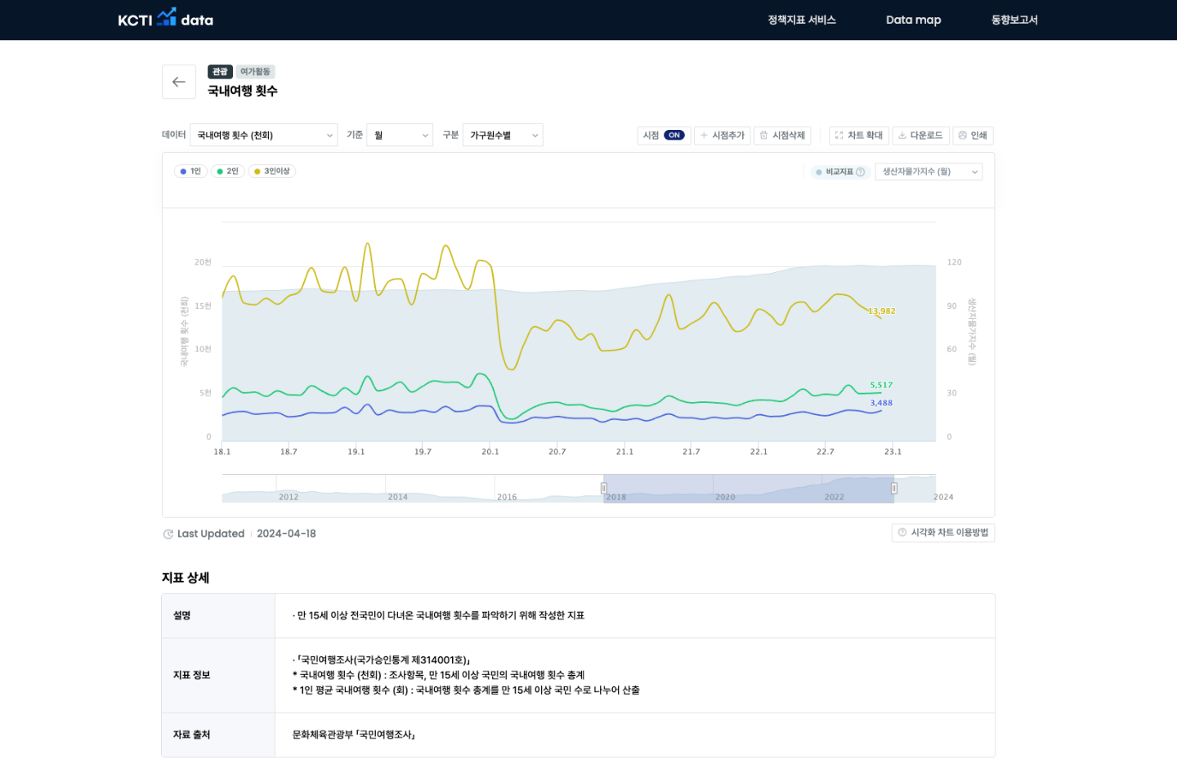Screen dimensions: 1177x782
Task: Hide the 3인이상 series legend
Action: click(271, 172)
